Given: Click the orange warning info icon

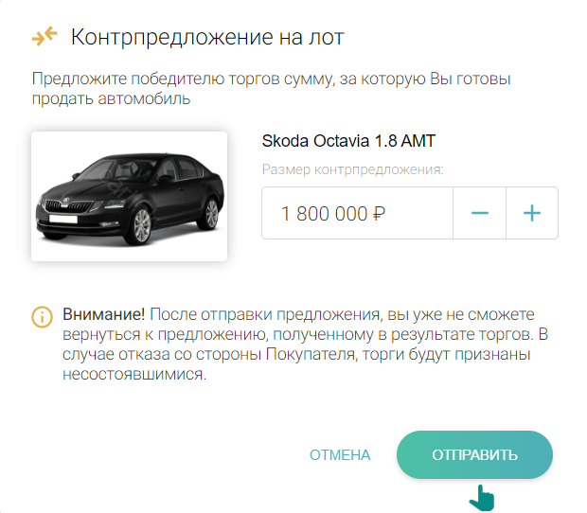Looking at the screenshot, I should click(x=43, y=316).
